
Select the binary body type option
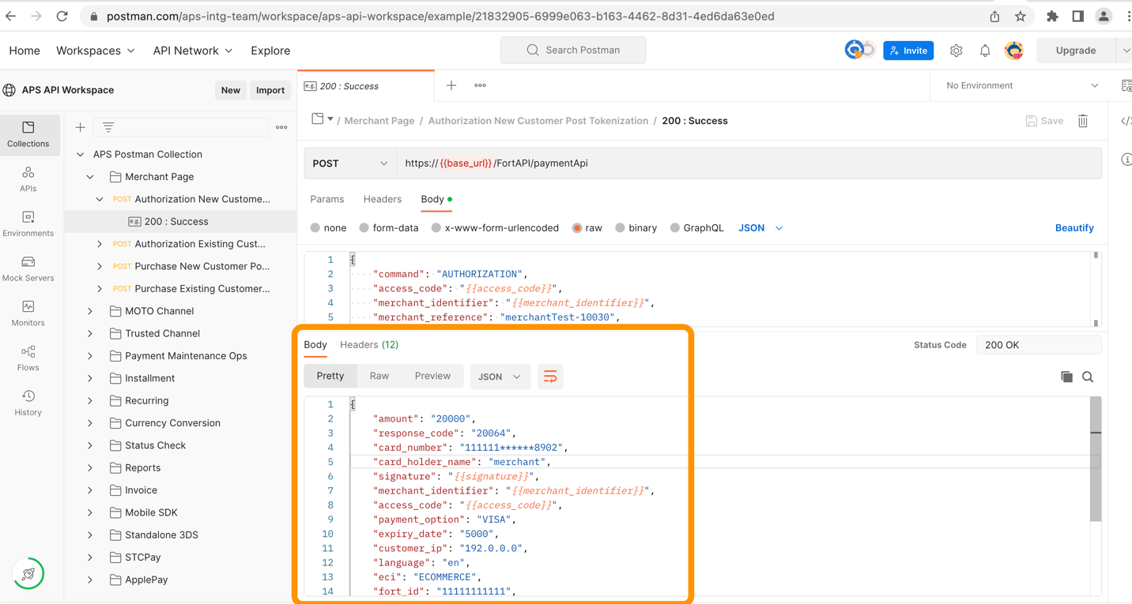coord(621,228)
